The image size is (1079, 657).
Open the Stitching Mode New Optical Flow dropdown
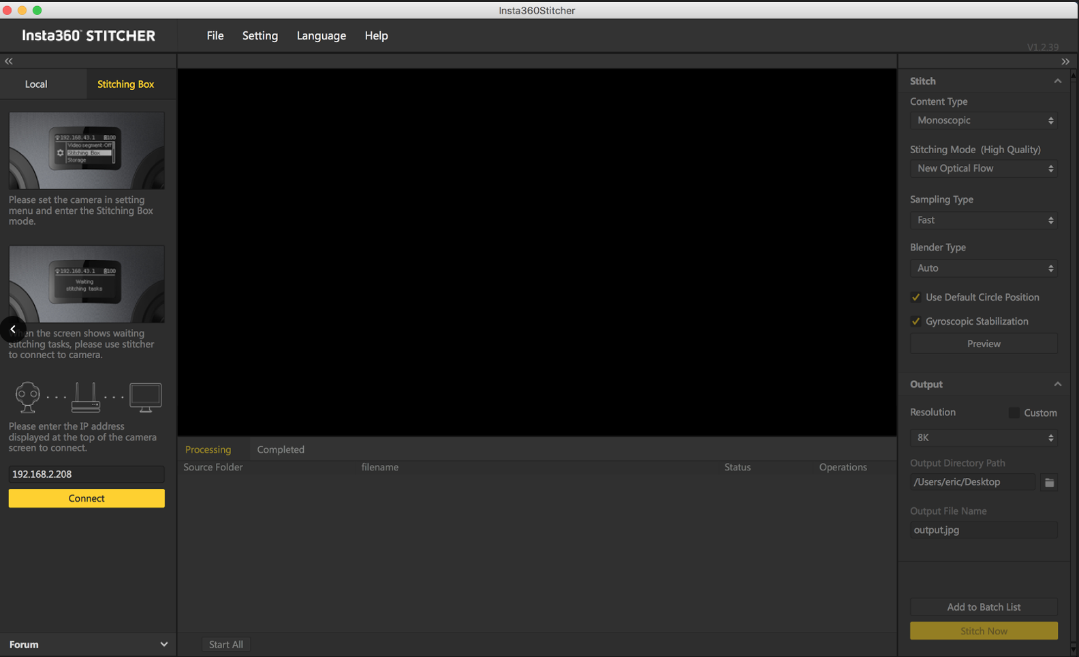[x=983, y=168]
